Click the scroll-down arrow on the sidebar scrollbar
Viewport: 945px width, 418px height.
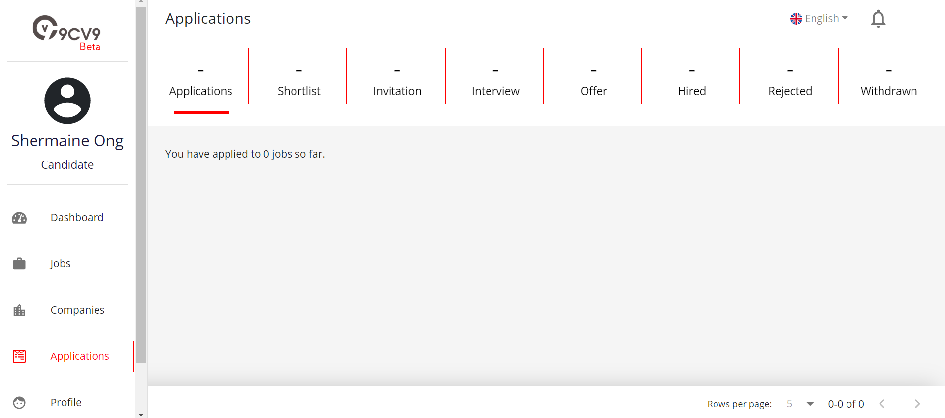point(141,415)
